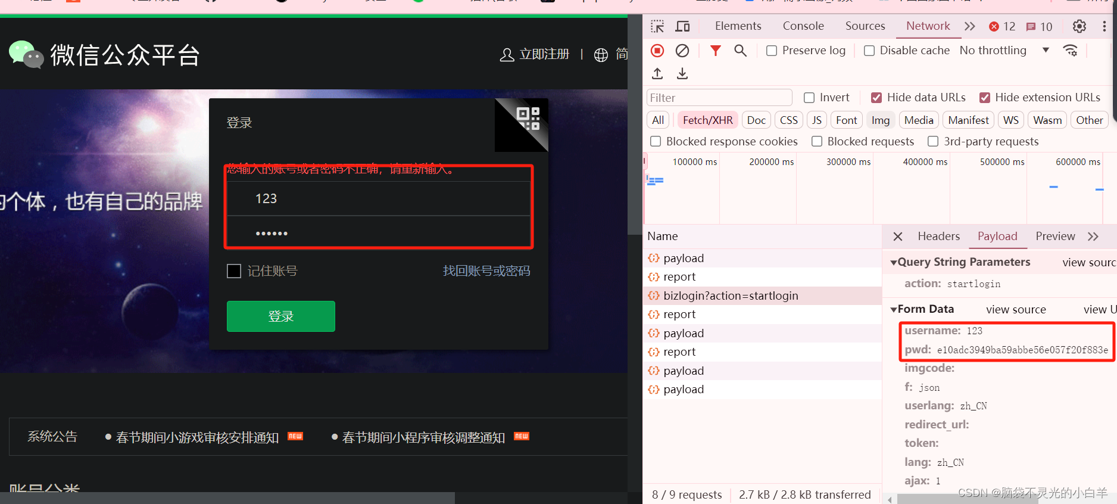The height and width of the screenshot is (504, 1117).
Task: Click the red error count badge
Action: click(1002, 26)
